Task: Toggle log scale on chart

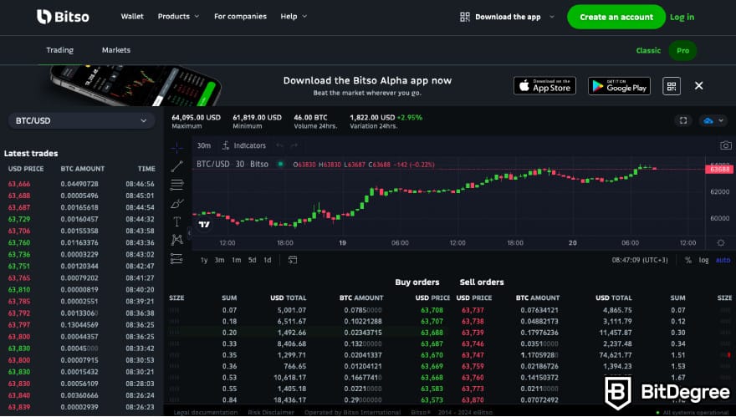Action: [x=703, y=260]
